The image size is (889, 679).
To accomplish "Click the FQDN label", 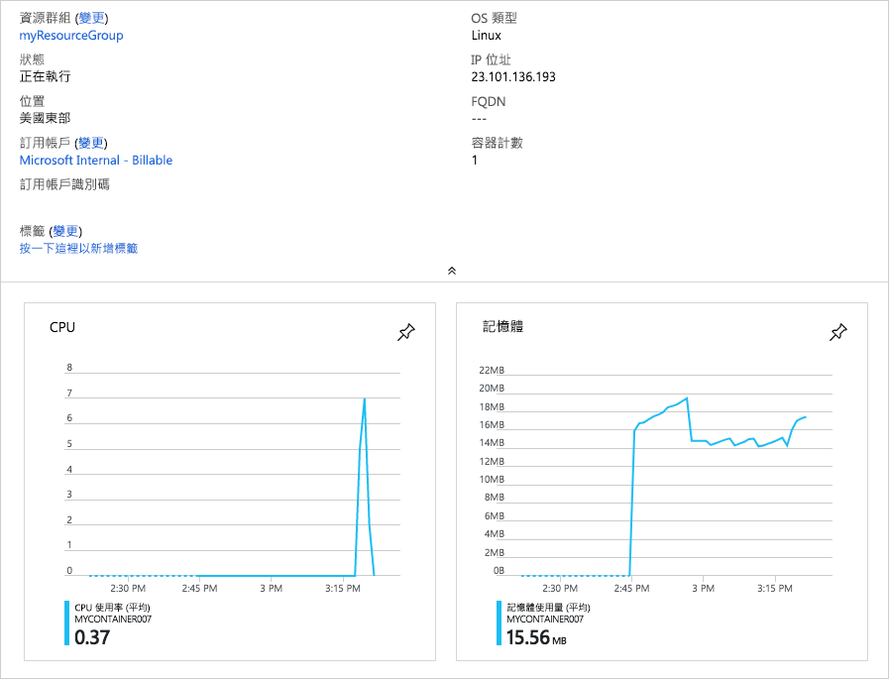I will tap(489, 101).
